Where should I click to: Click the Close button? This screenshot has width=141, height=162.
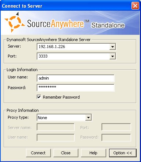[66, 153]
